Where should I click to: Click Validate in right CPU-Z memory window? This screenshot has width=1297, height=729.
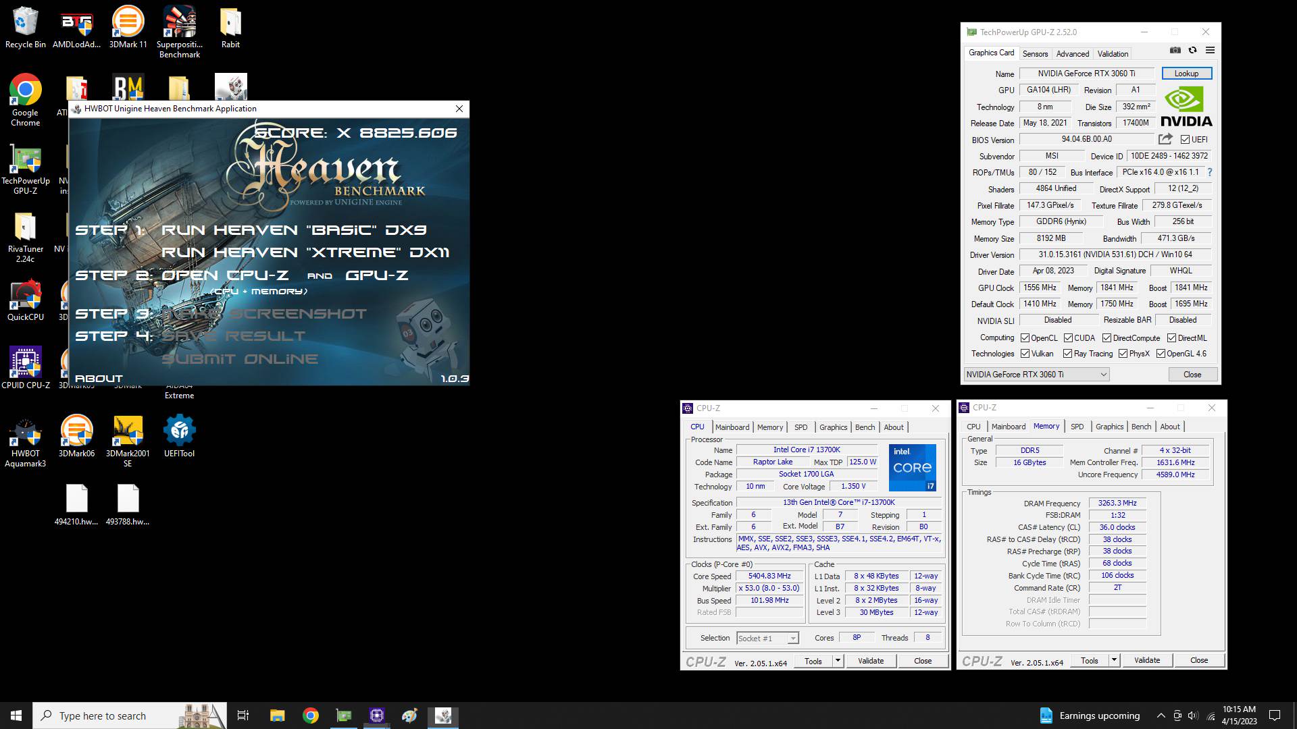[x=1146, y=660]
